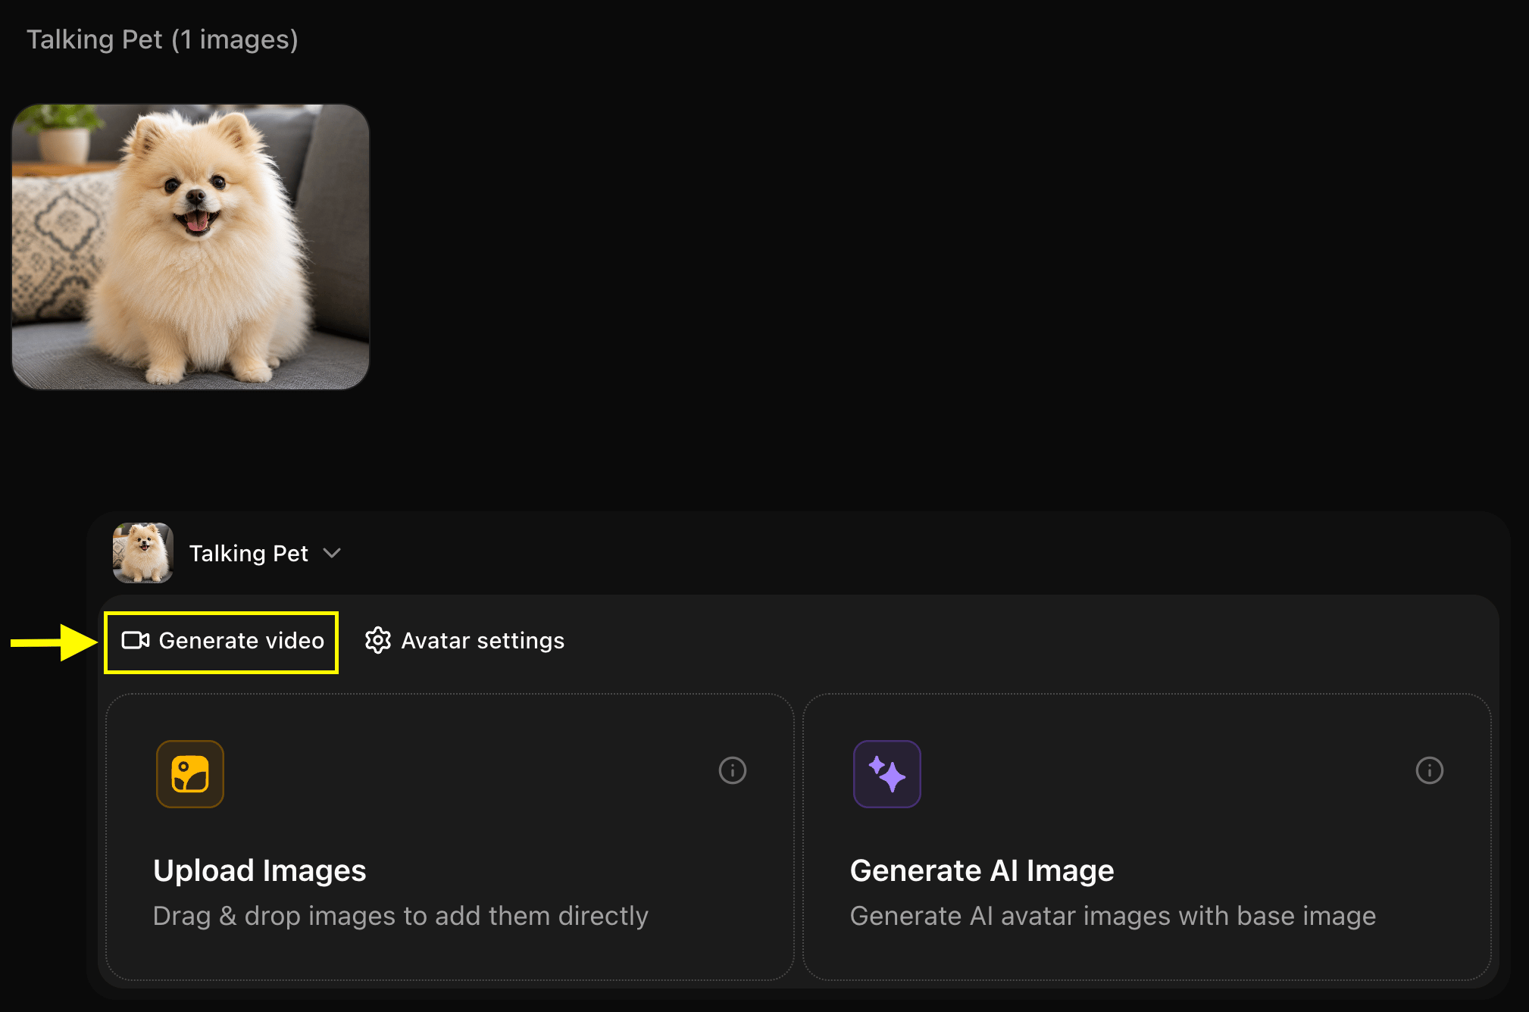Click the orange Upload Images icon
The width and height of the screenshot is (1529, 1012).
click(190, 774)
